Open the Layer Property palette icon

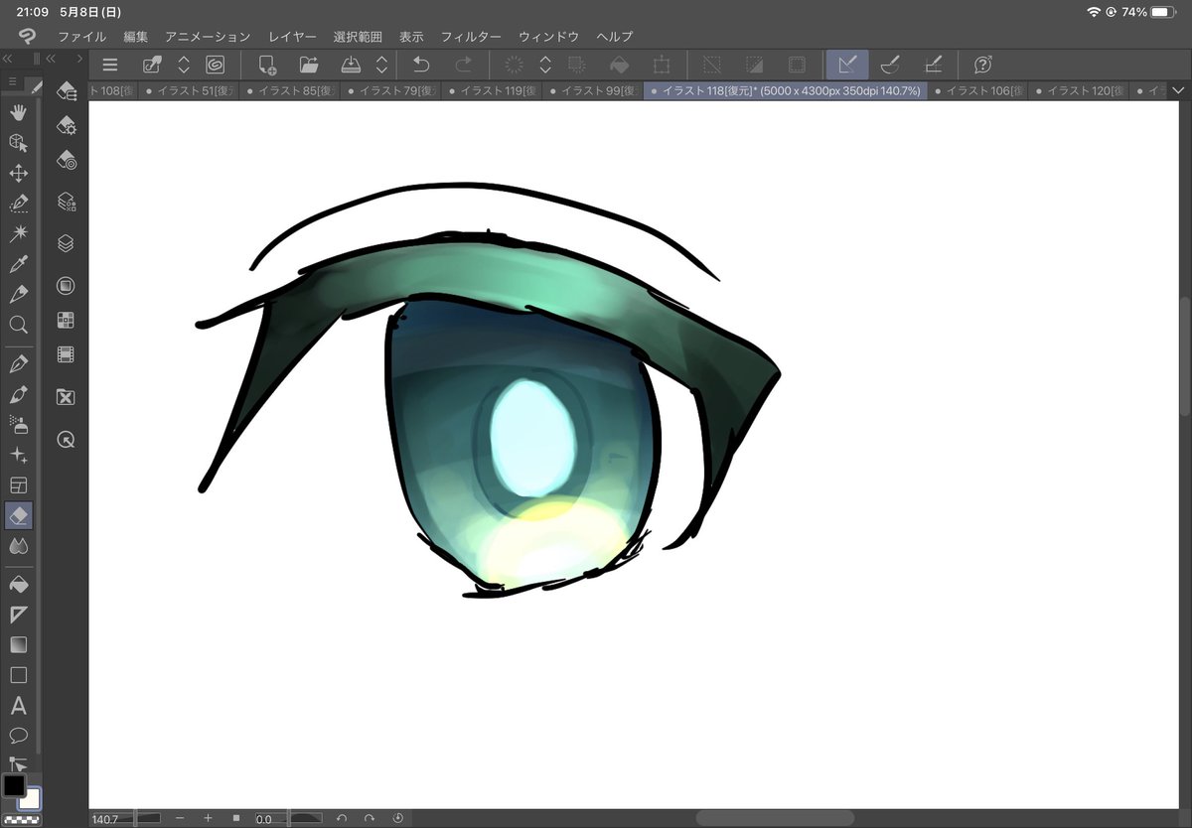point(67,202)
